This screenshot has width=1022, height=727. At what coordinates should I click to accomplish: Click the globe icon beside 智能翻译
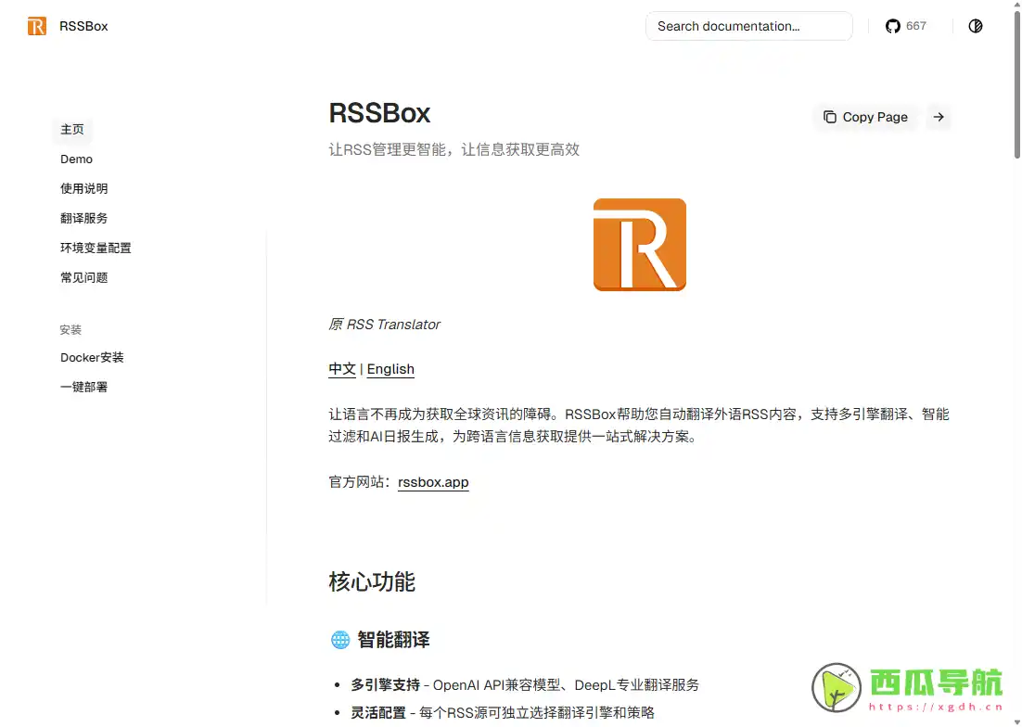tap(339, 640)
